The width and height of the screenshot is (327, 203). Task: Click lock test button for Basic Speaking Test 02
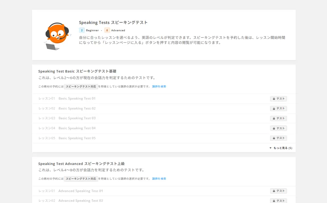[x=278, y=109]
